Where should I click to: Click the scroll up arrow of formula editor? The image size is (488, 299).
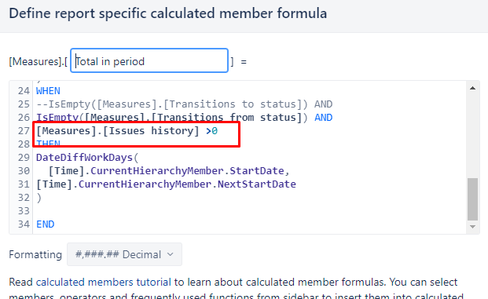point(472,88)
